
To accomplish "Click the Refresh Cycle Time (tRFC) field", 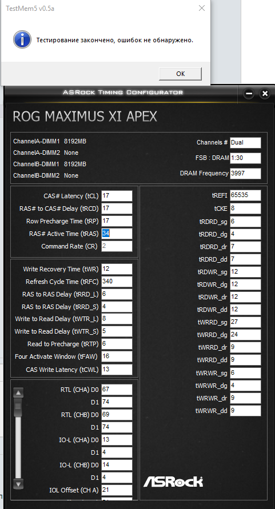I will click(117, 282).
